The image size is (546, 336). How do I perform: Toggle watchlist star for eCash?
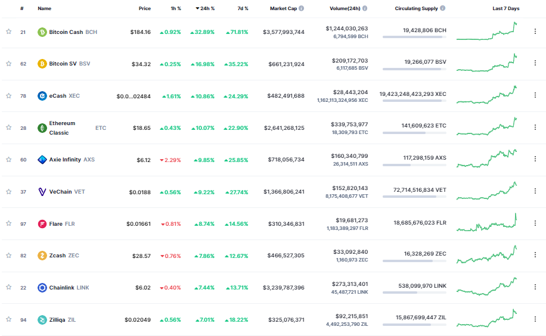[9, 96]
